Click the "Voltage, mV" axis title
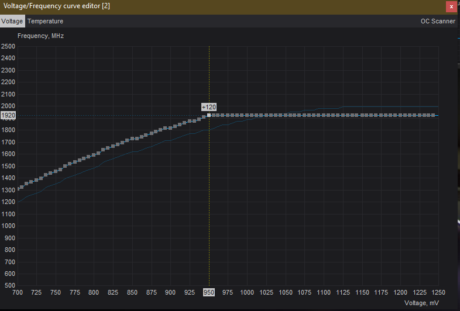 coord(421,303)
